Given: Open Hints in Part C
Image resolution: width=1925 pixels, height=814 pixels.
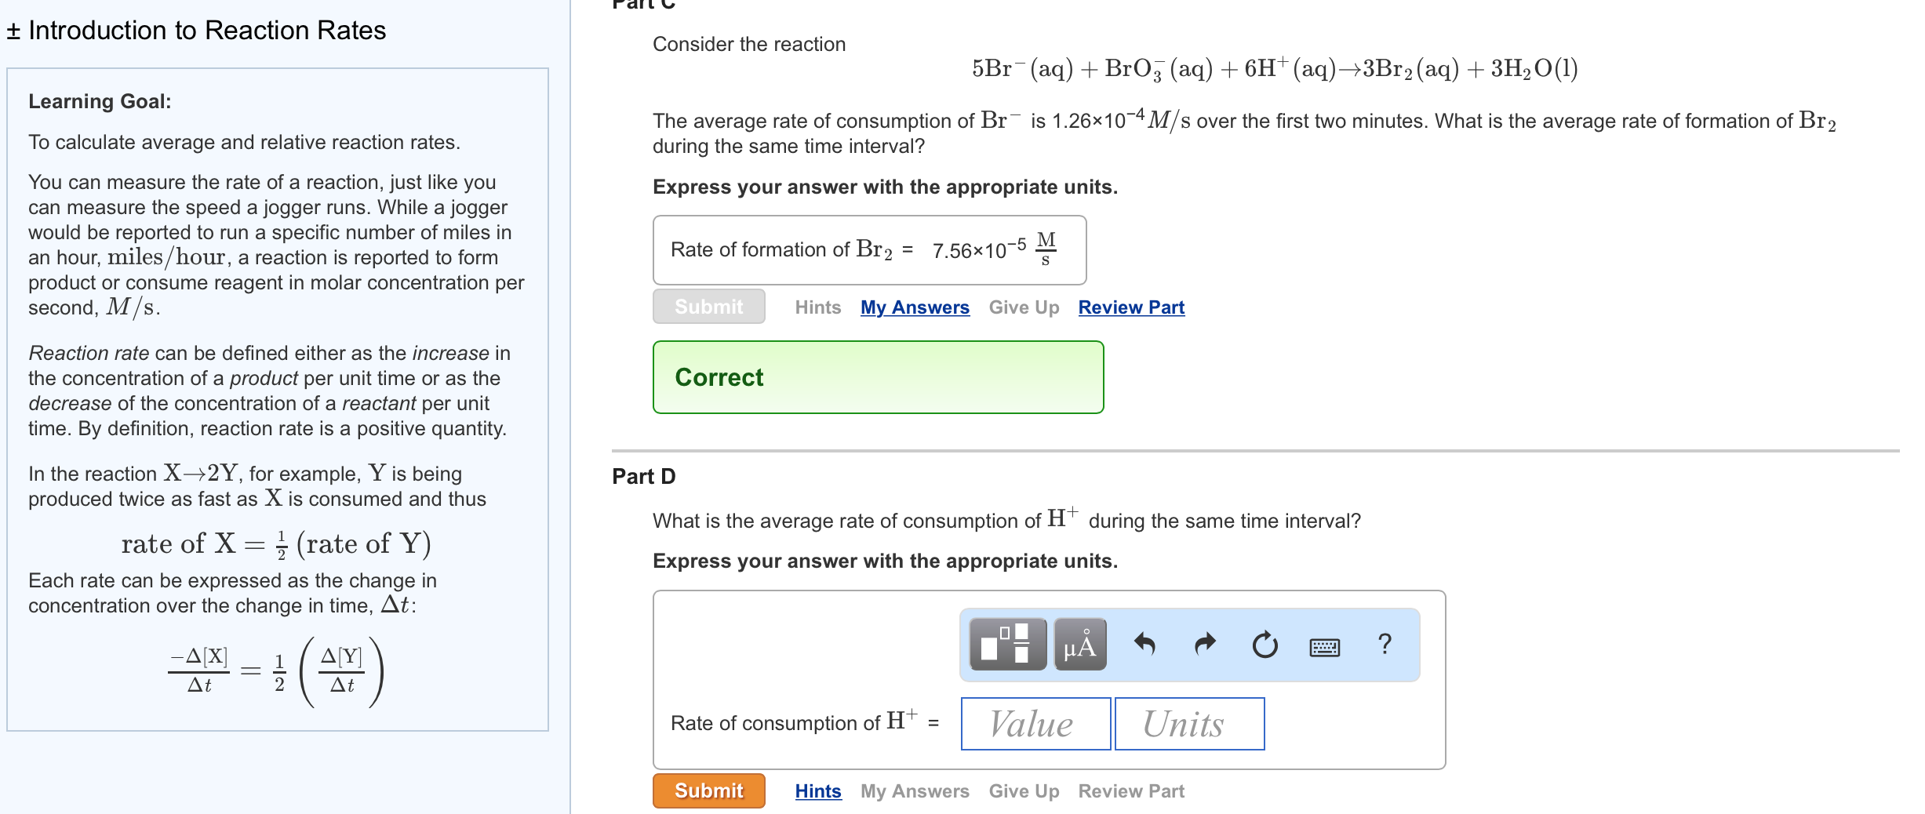Looking at the screenshot, I should 817,307.
